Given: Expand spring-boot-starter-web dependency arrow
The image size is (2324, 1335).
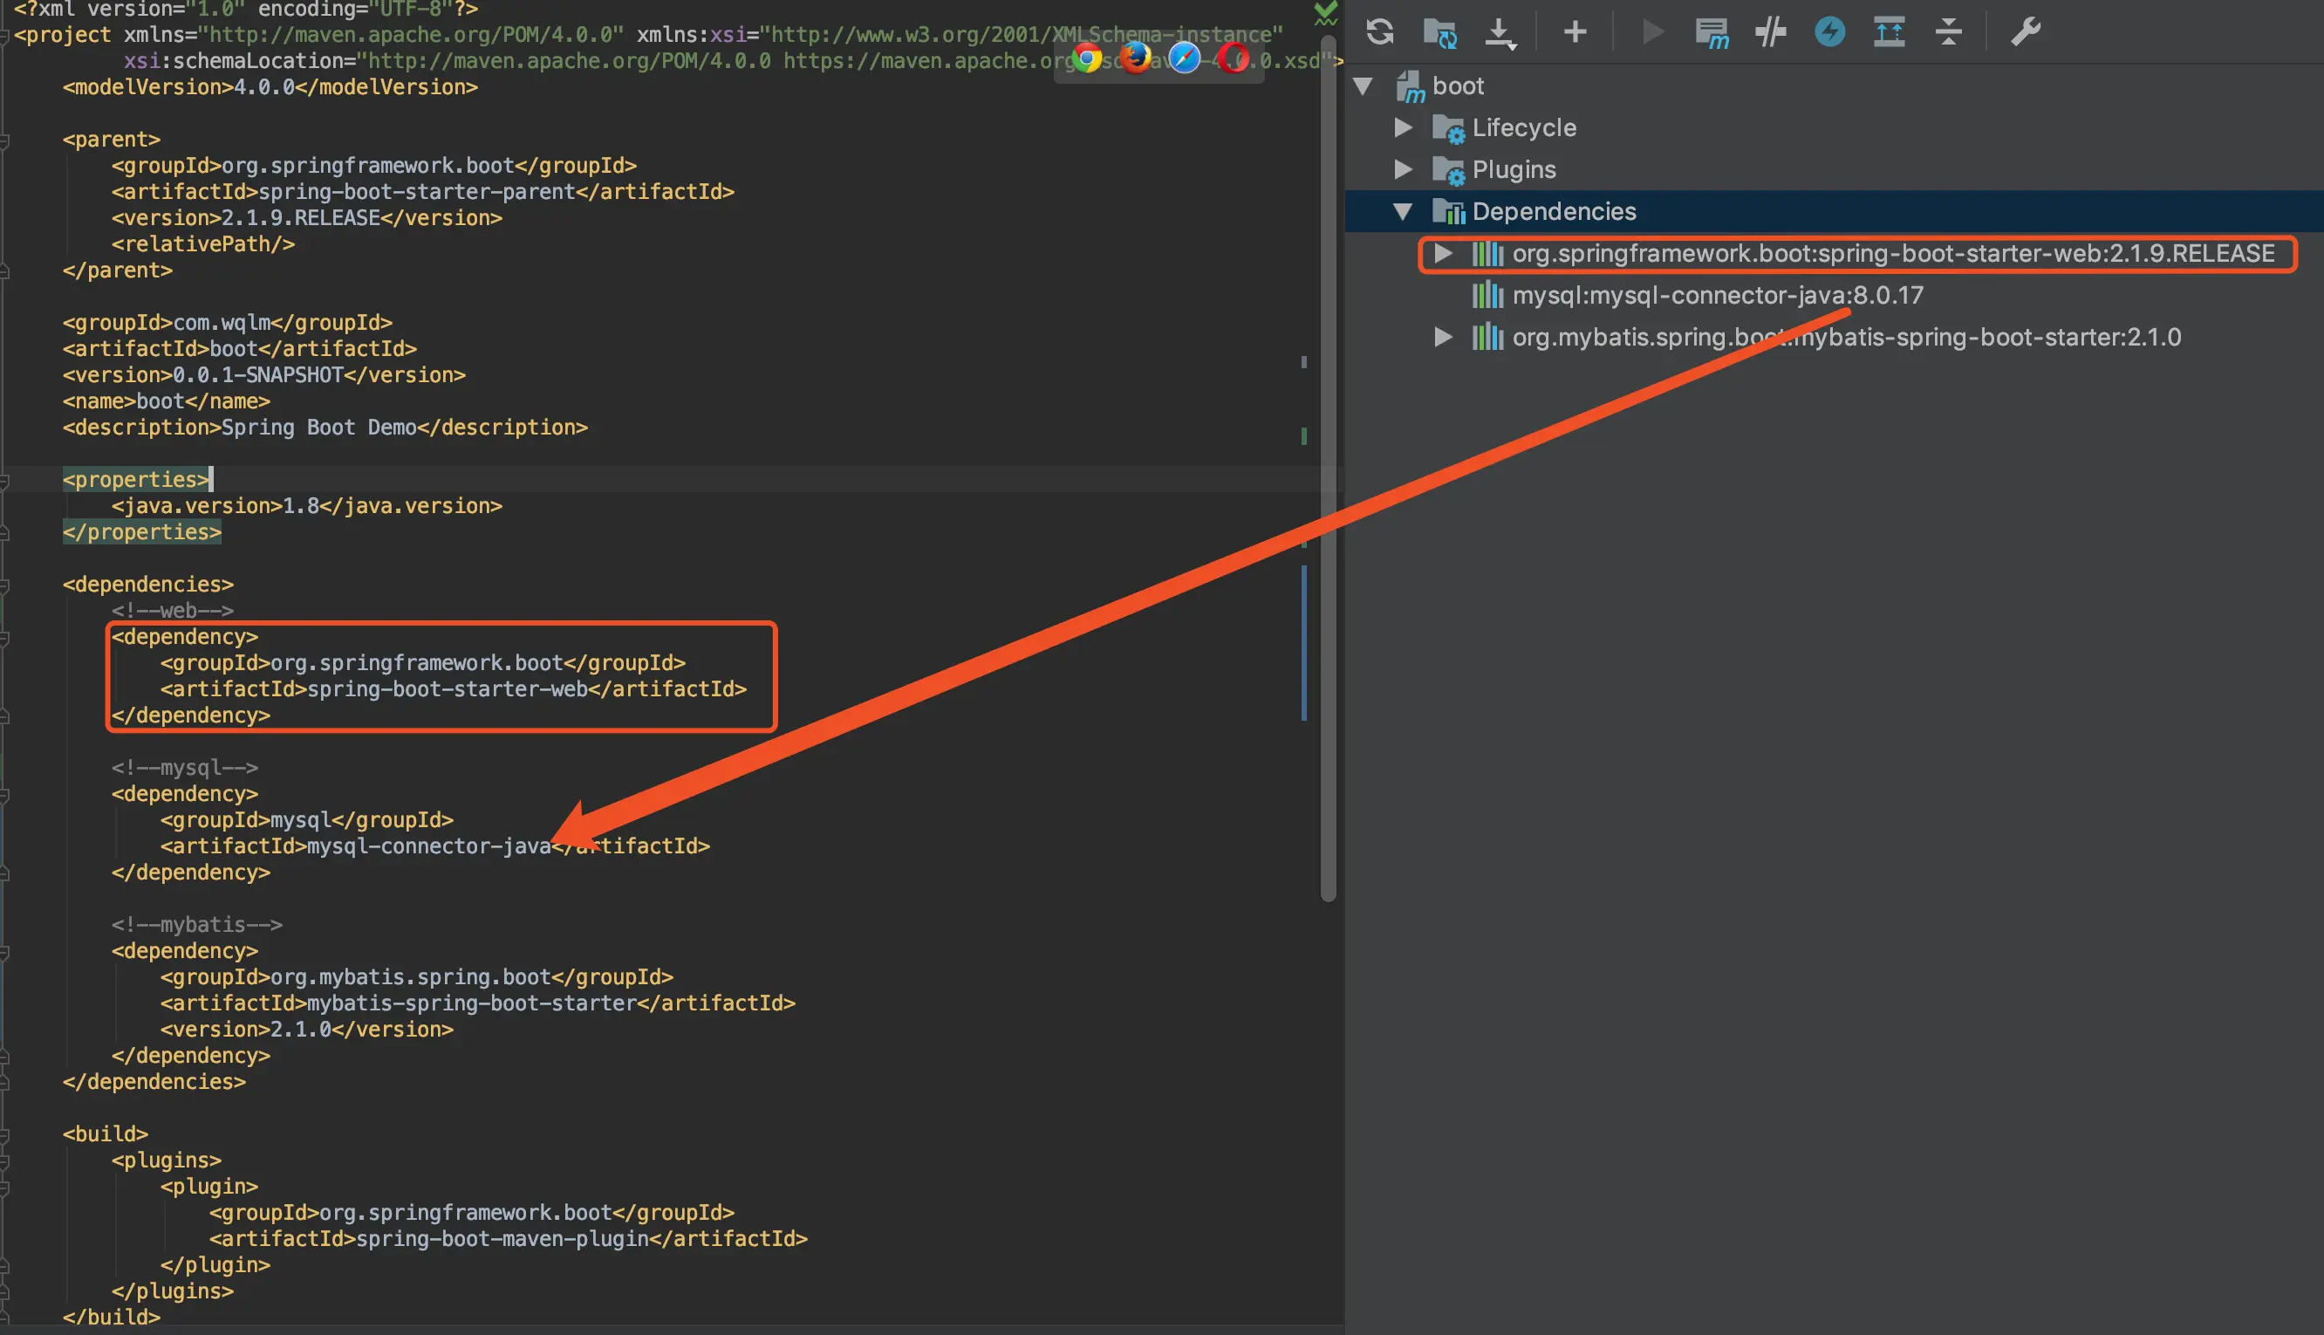Looking at the screenshot, I should click(1442, 253).
